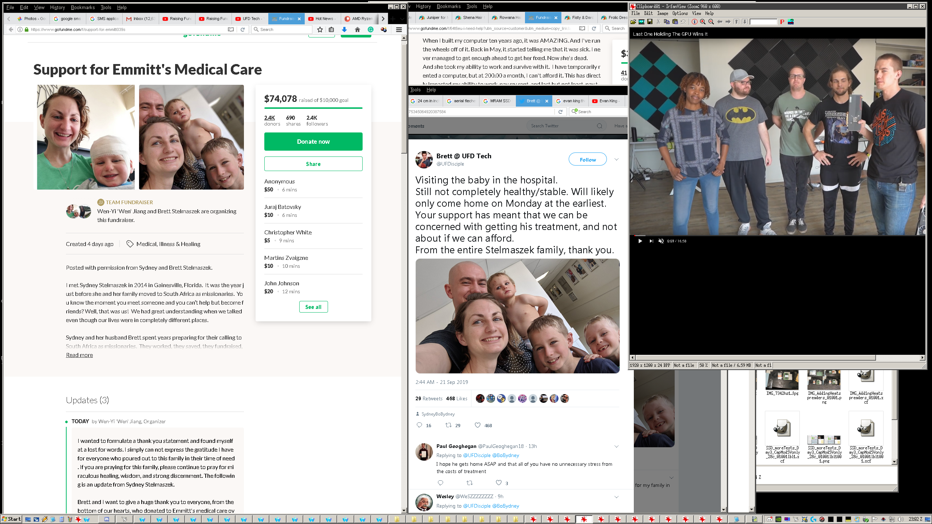Click the Grammarly extension icon
This screenshot has width=932, height=524.
tap(371, 29)
